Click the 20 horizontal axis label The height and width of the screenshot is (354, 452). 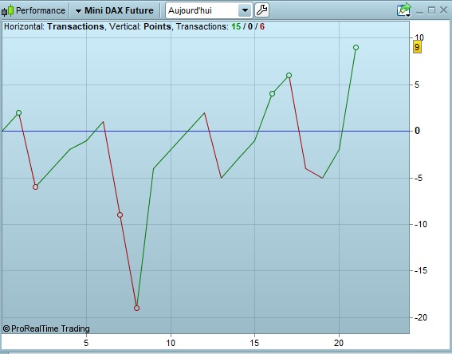[x=339, y=343]
